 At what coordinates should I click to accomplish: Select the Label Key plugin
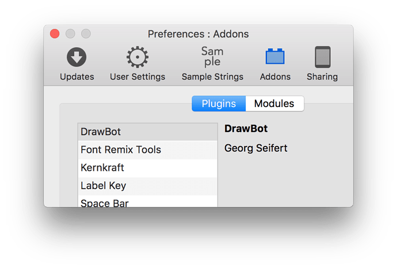click(147, 186)
